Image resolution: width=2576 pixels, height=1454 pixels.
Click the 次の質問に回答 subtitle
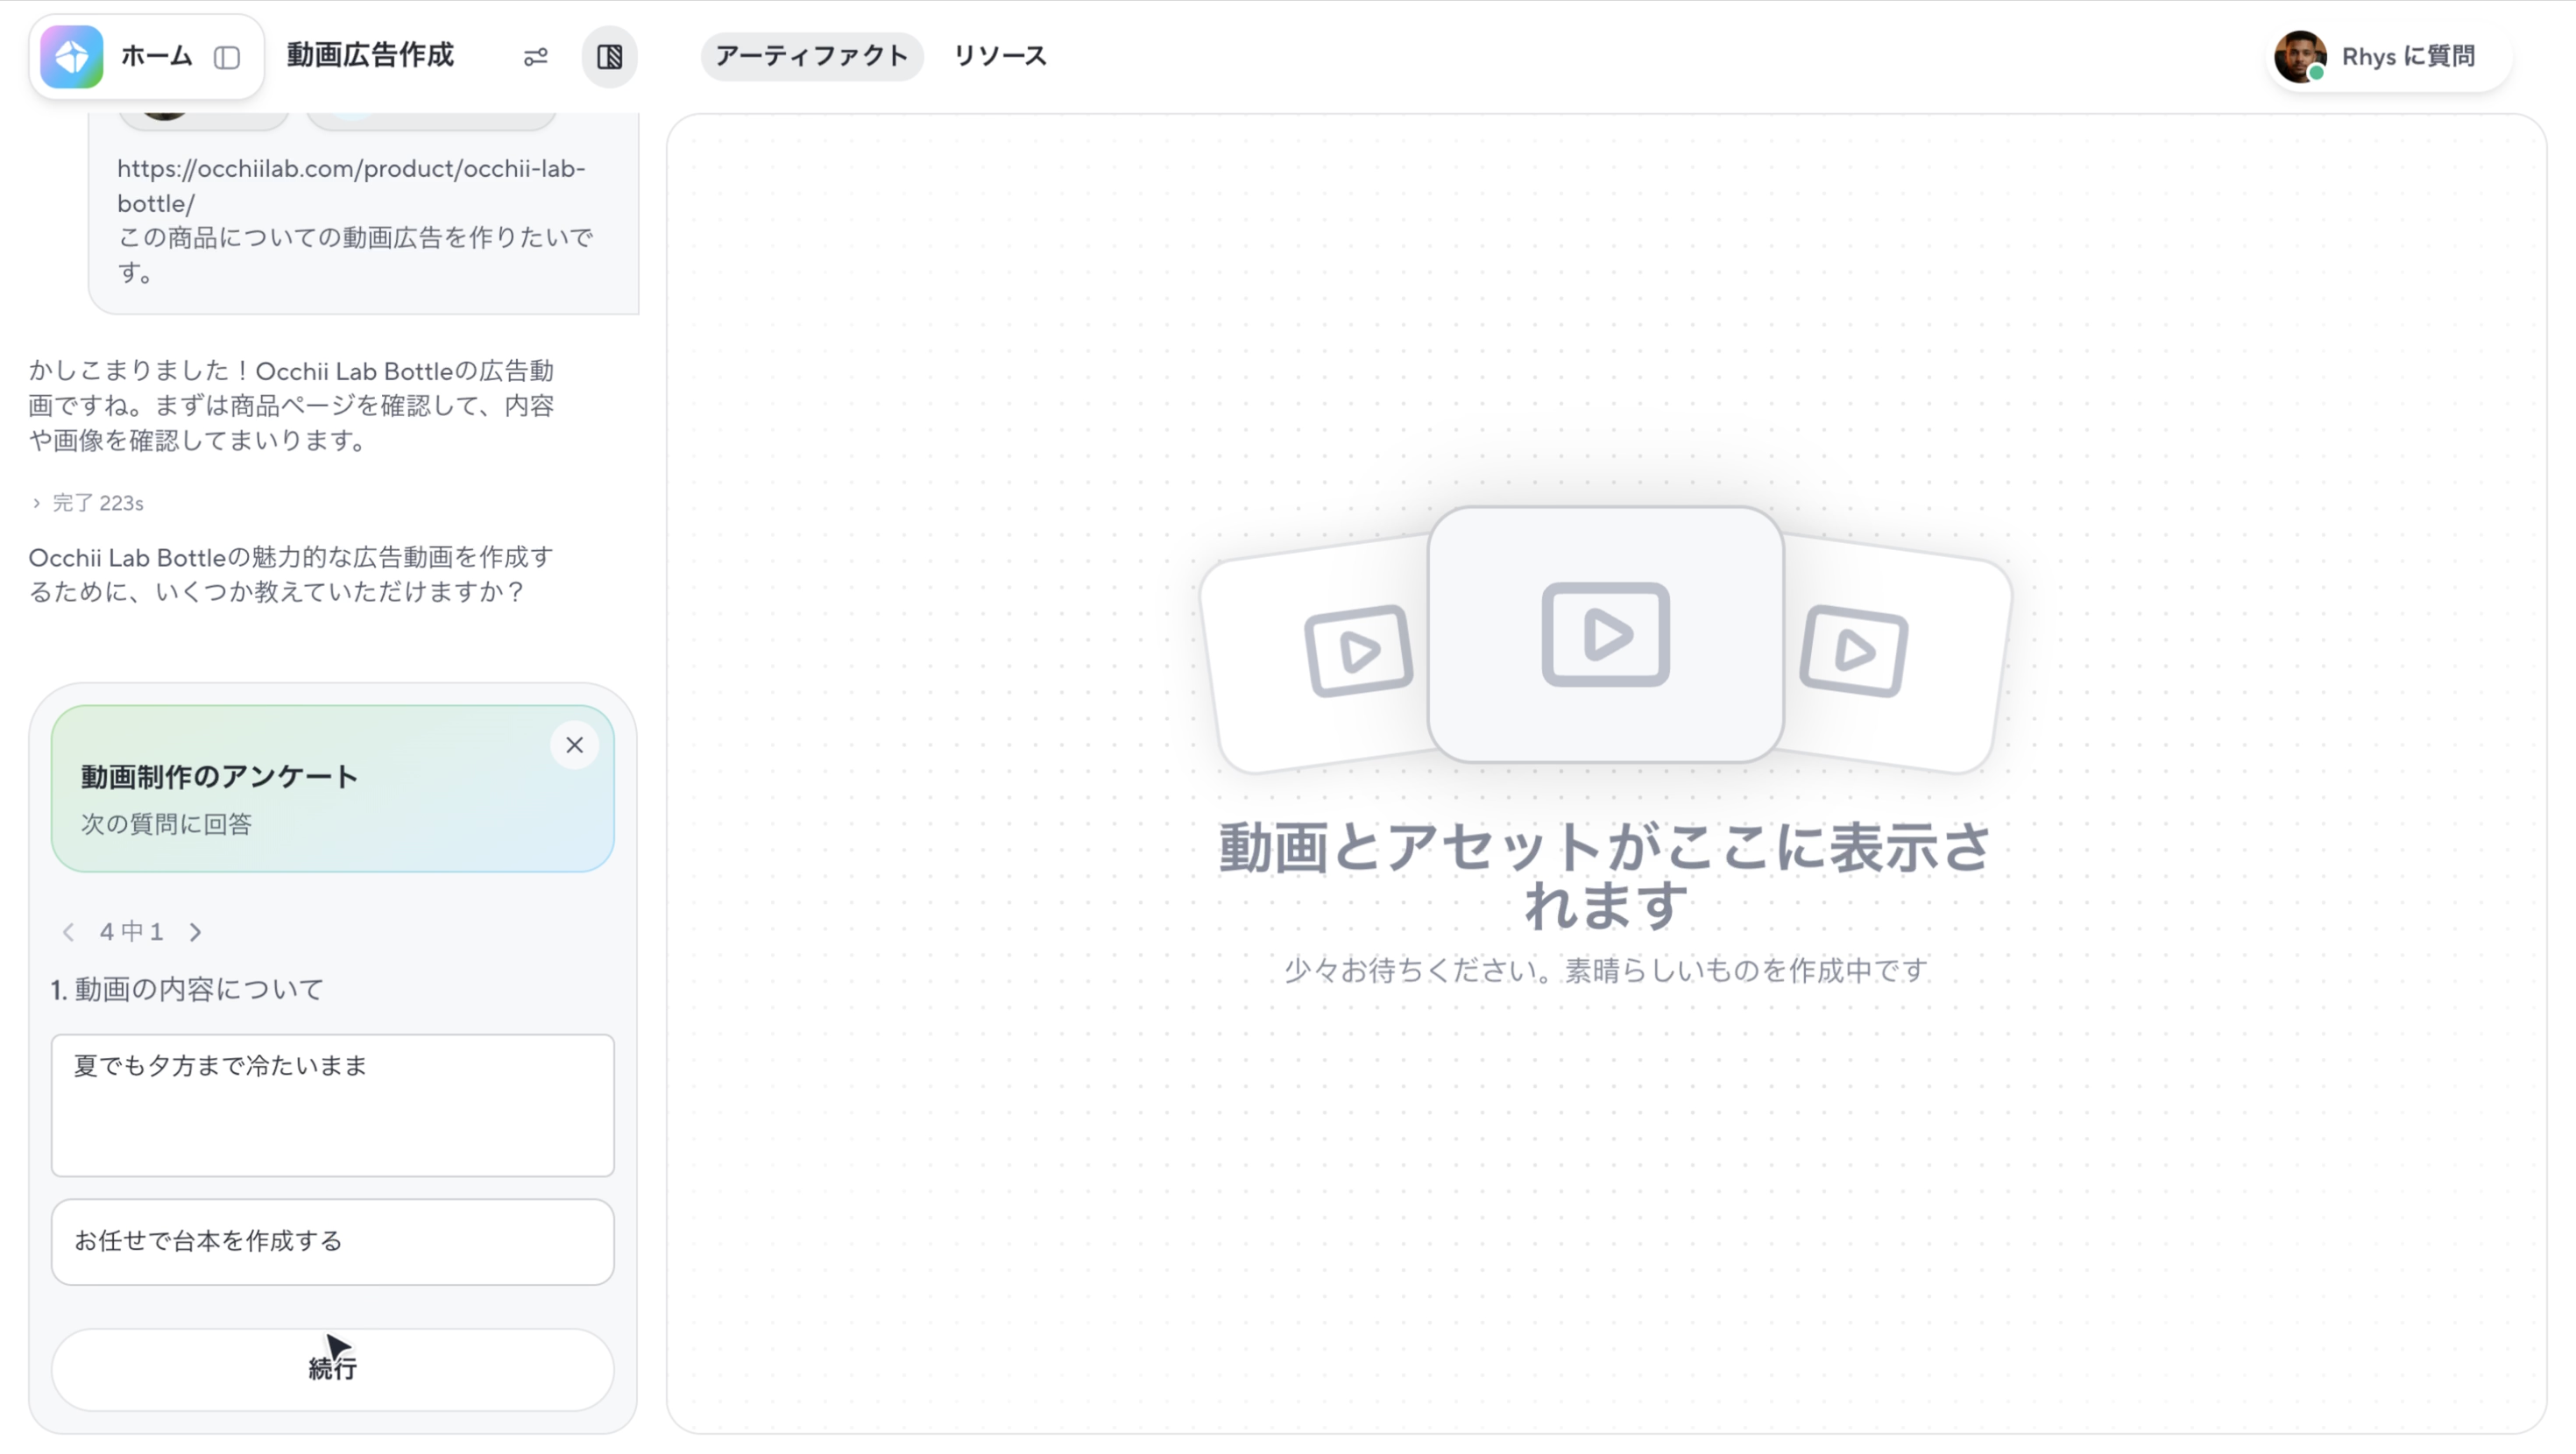click(166, 824)
